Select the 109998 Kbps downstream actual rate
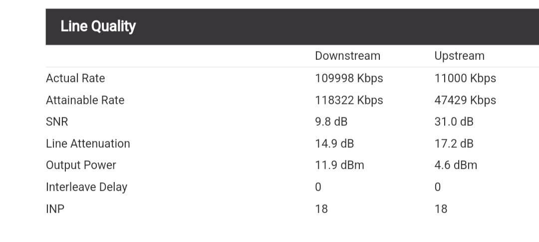The width and height of the screenshot is (539, 242). point(349,78)
